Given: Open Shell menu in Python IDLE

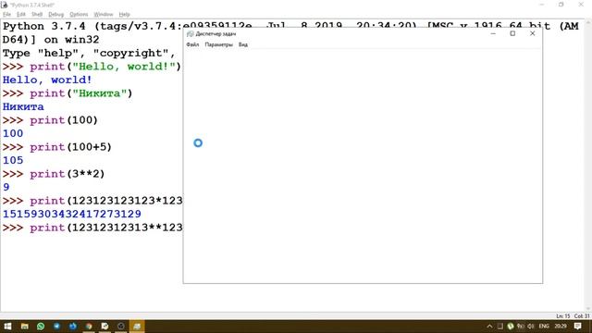Looking at the screenshot, I should [37, 15].
